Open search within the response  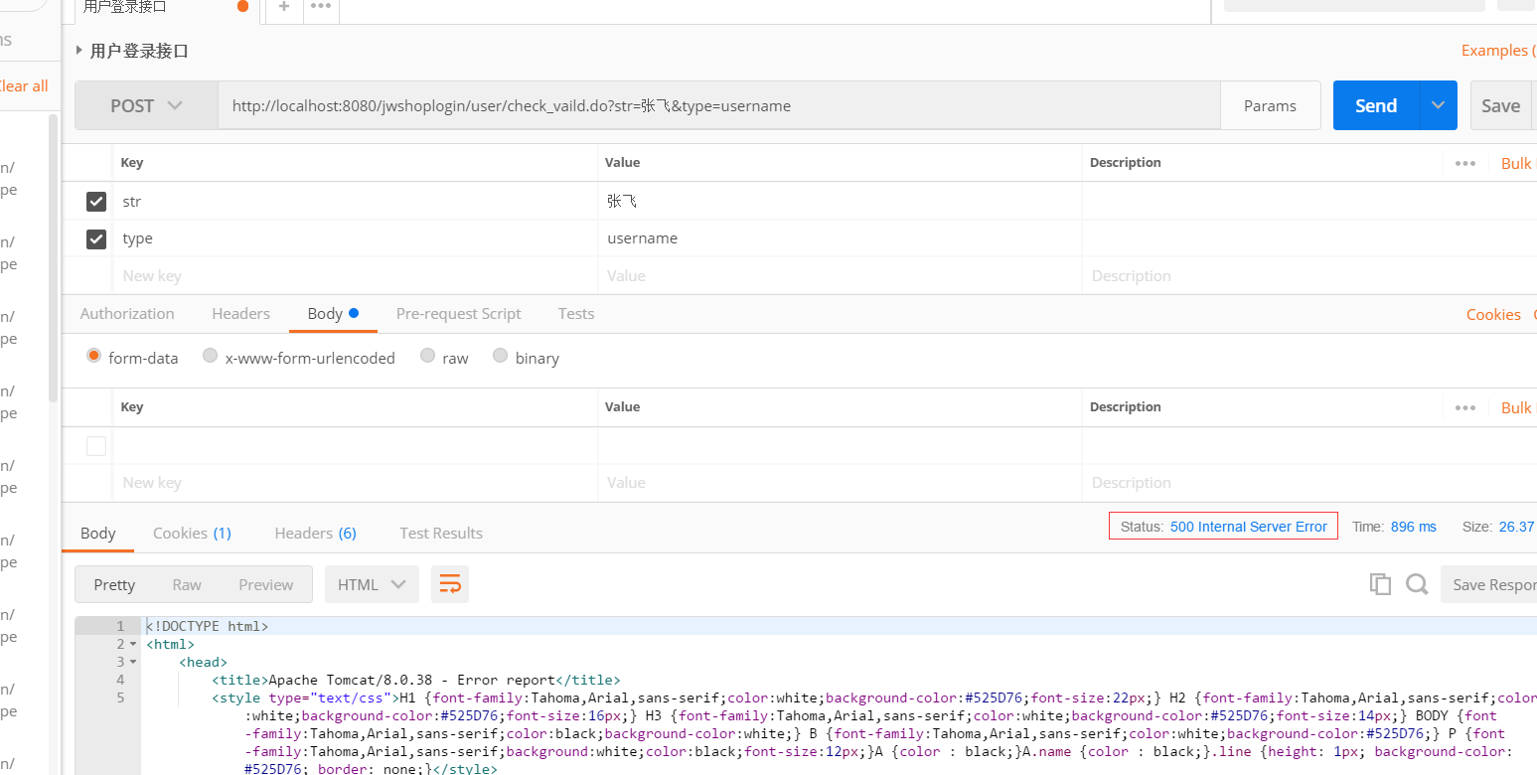click(1417, 584)
